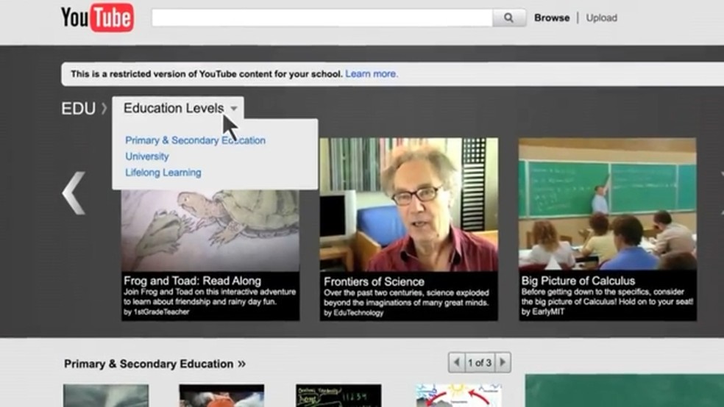Open Frog and Toad: Read Along video

(x=210, y=231)
